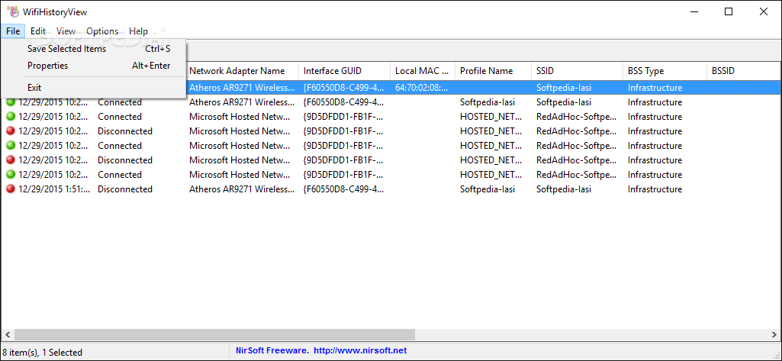Sort by BSSID column header
The image size is (782, 361).
[x=744, y=71]
